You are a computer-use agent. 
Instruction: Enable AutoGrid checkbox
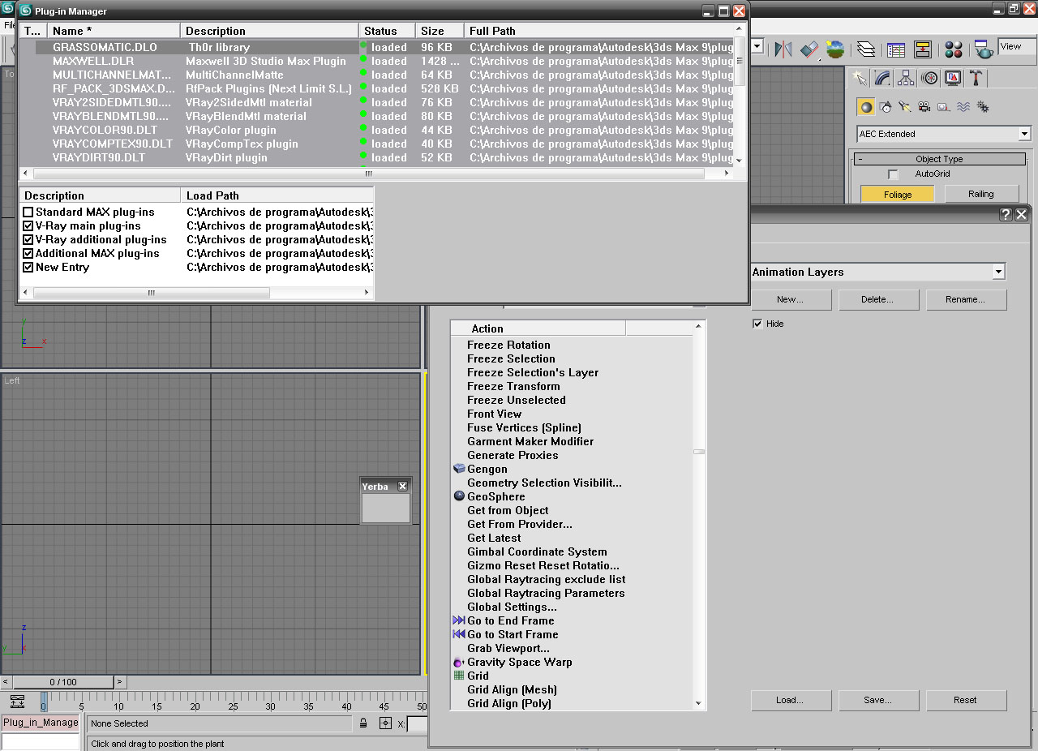pyautogui.click(x=893, y=174)
